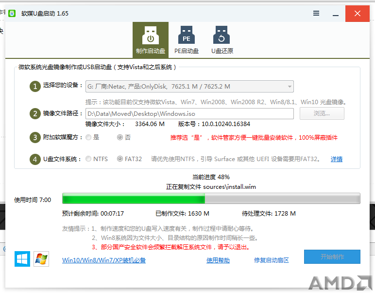This screenshot has width=375, height=293.
Task: Click the 版本号 10.0.10240.16384 text
Action: pos(214,124)
